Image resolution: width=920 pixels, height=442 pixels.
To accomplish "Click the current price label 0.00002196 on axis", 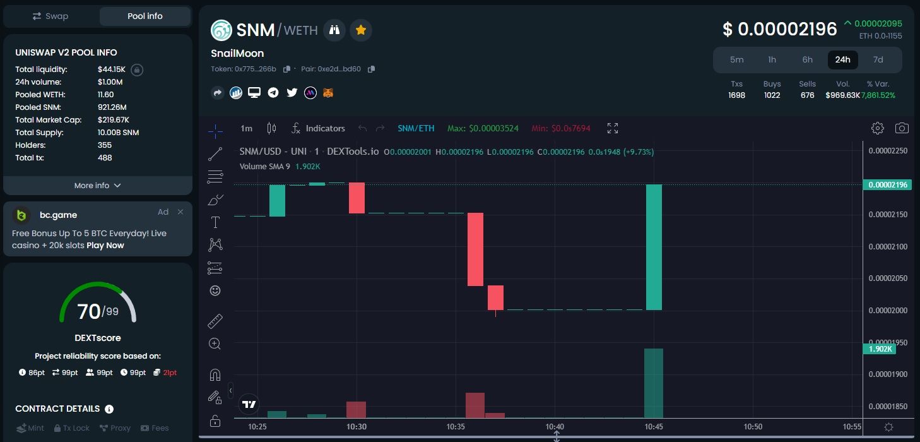I will pyautogui.click(x=887, y=184).
